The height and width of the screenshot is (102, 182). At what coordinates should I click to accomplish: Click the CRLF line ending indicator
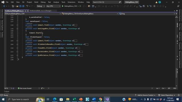pos(175,88)
